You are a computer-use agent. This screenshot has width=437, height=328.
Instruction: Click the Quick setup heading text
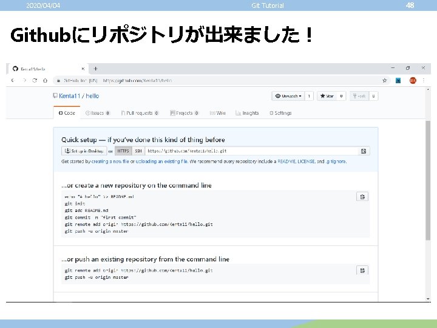[143, 140]
